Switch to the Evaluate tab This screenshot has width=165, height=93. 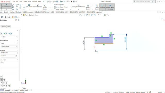click(x=19, y=12)
